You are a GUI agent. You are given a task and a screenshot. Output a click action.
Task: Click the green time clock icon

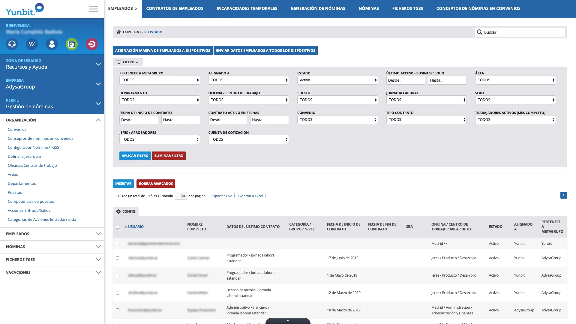[72, 44]
